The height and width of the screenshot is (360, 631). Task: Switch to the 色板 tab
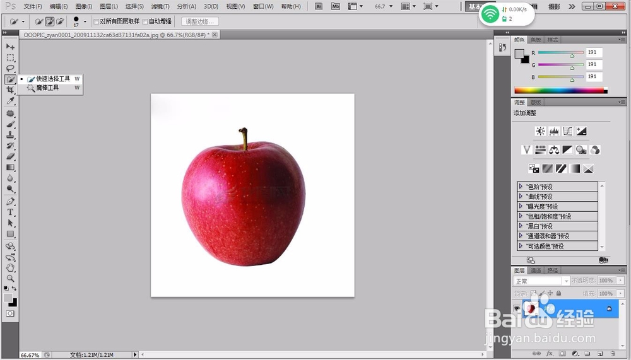(536, 40)
